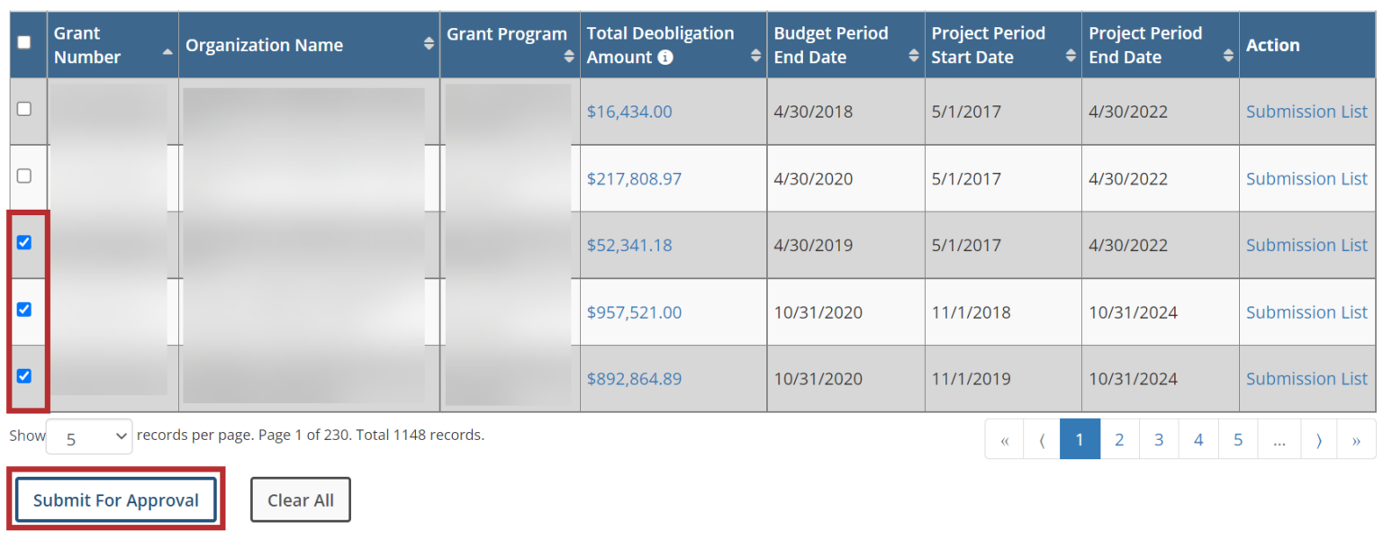Sort table by Organization Name arrows

[x=429, y=44]
